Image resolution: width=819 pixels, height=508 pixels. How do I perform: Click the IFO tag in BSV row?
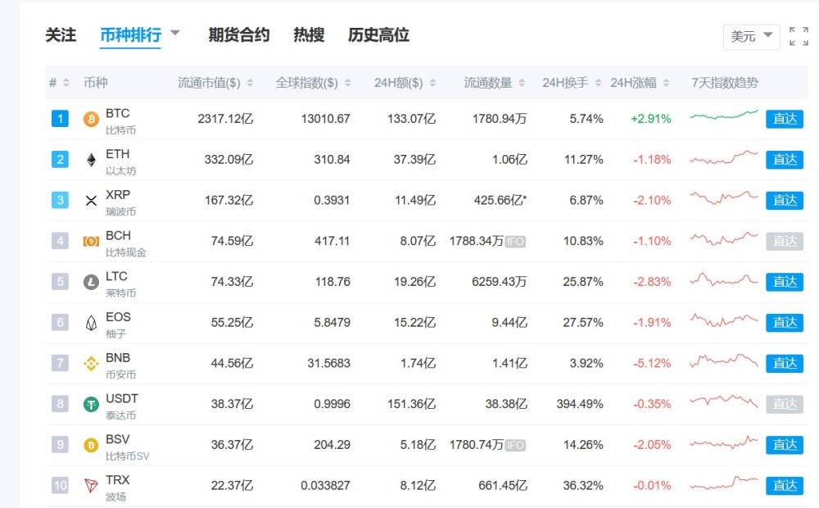pyautogui.click(x=515, y=445)
